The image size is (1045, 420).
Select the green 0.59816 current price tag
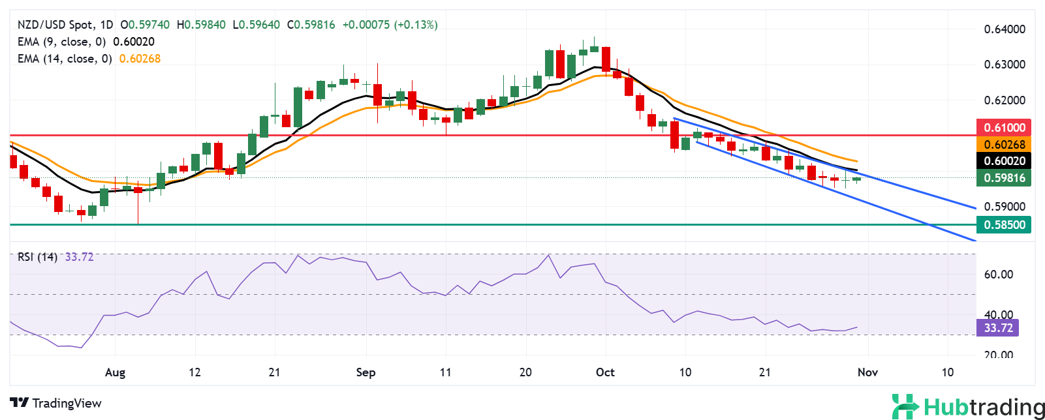[x=1004, y=178]
